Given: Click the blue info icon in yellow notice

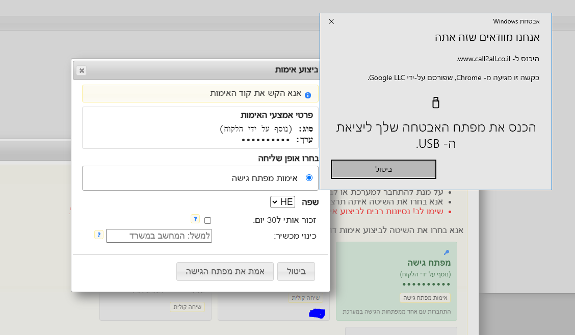Looking at the screenshot, I should 307,95.
